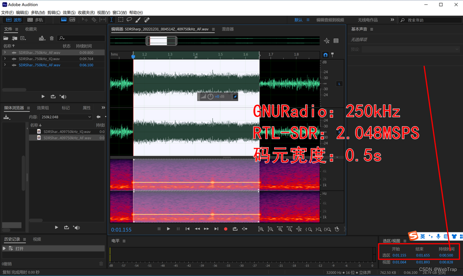Open the Files panel menu
The height and width of the screenshot is (276, 463).
point(17,29)
